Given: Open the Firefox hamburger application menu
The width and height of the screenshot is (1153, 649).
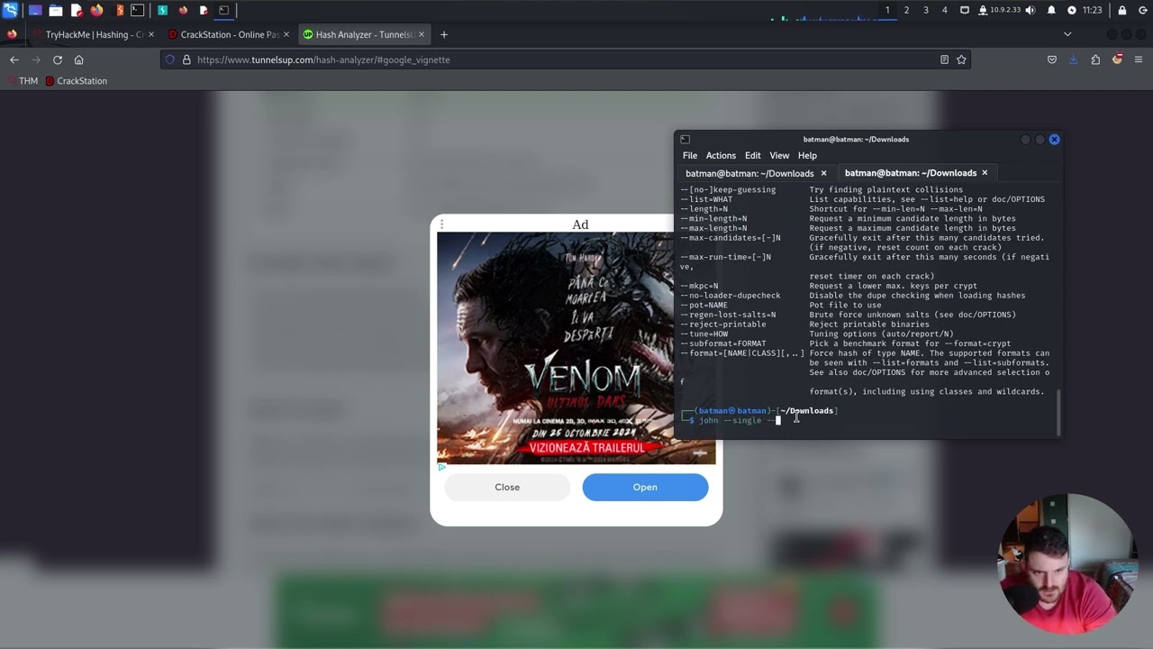Looking at the screenshot, I should pyautogui.click(x=1139, y=59).
